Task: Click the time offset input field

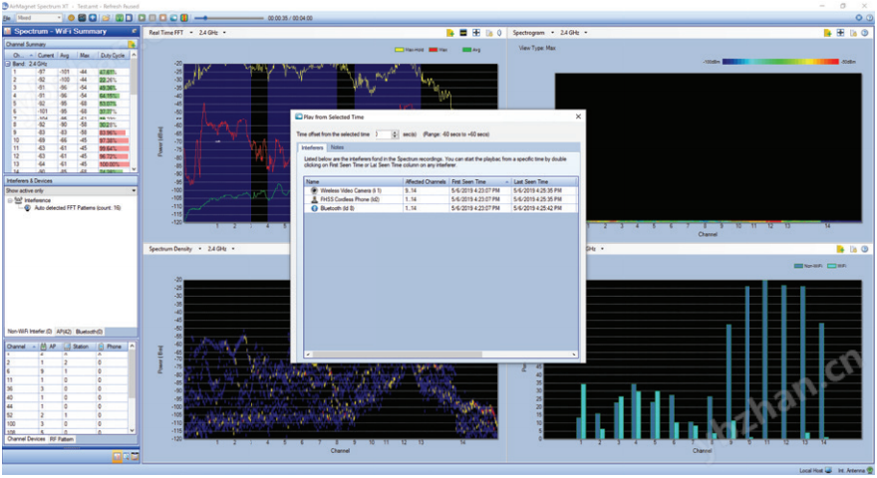Action: (383, 132)
